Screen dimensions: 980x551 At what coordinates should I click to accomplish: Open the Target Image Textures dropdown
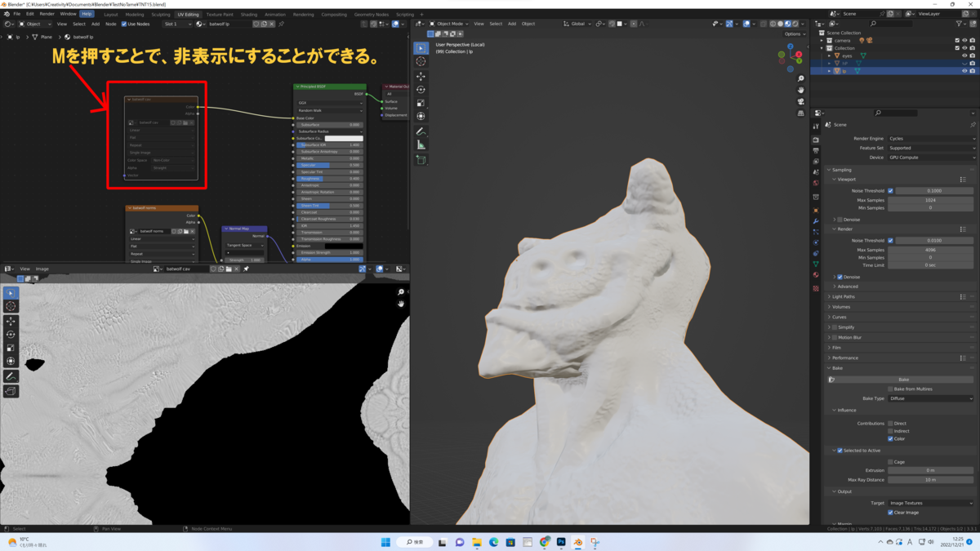click(931, 503)
